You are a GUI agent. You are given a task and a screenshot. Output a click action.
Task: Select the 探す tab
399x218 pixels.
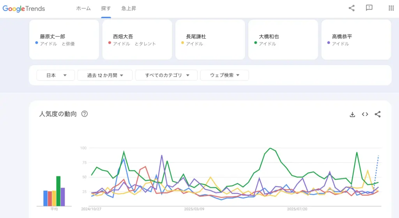pos(106,9)
